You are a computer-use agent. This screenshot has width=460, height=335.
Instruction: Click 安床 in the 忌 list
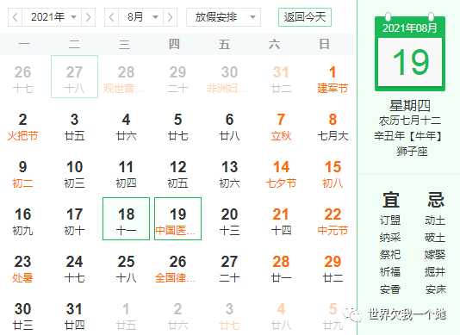coord(436,289)
